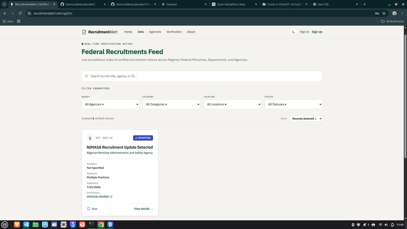
Task: Open the Wi-Fi network tray icon
Action: [380, 225]
